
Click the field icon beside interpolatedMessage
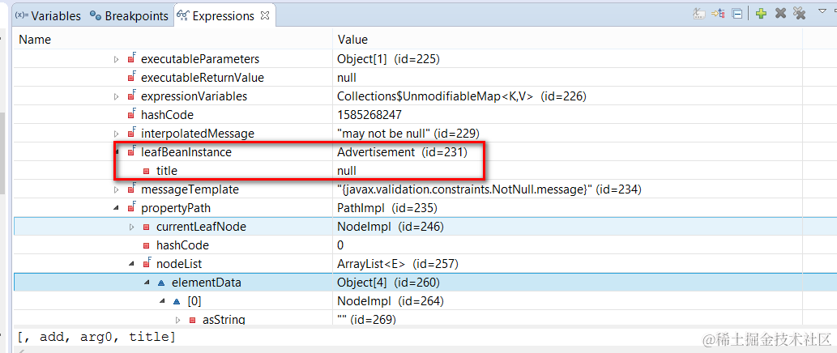pyautogui.click(x=131, y=134)
